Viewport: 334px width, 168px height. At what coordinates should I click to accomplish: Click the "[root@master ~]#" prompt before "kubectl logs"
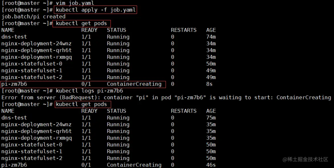click(27, 91)
